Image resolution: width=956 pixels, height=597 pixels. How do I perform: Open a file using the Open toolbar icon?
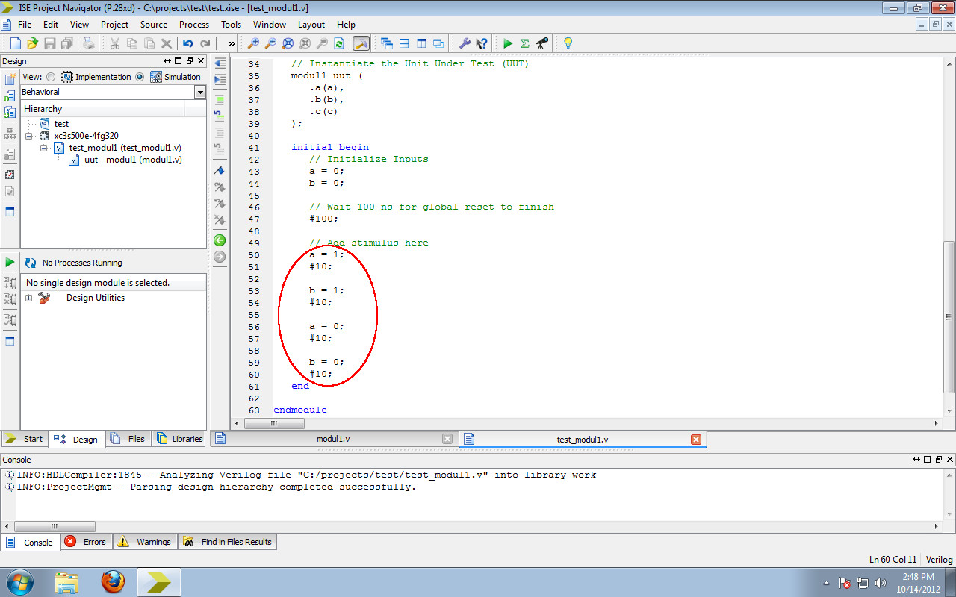[32, 43]
